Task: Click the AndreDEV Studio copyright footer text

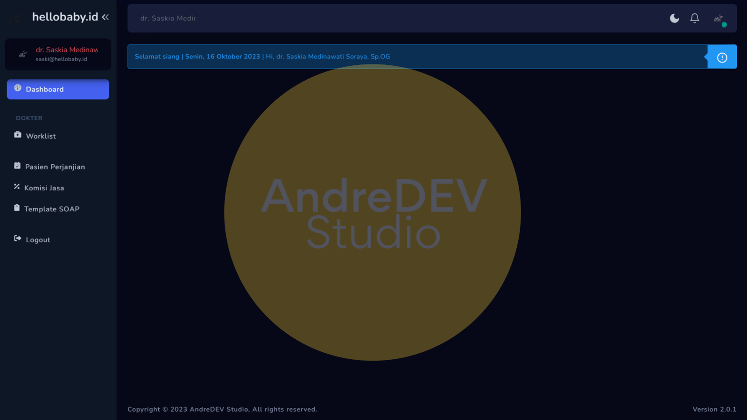Action: (x=222, y=409)
